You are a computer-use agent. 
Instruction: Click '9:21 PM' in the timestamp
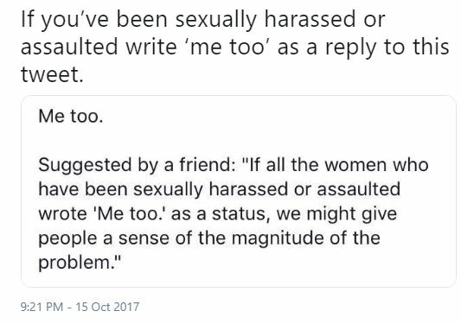pyautogui.click(x=42, y=307)
